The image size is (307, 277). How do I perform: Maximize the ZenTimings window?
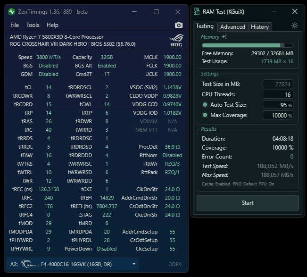156,12
